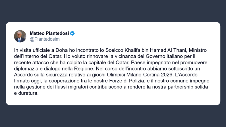Click the final words "e duratura."

point(26,91)
